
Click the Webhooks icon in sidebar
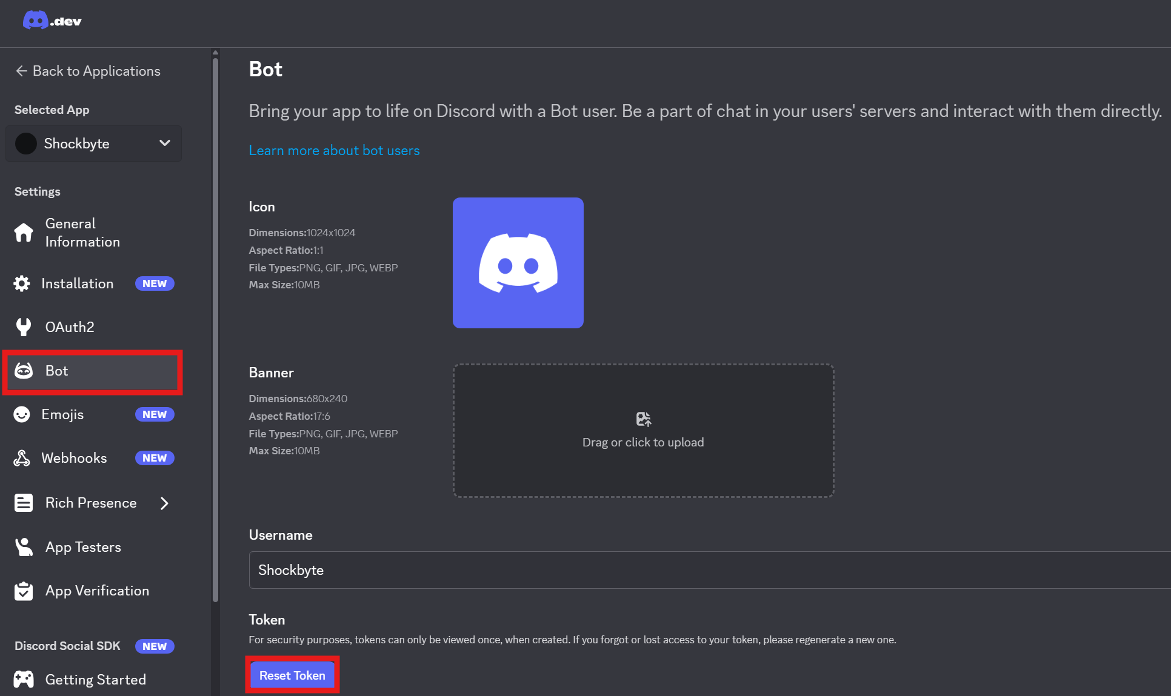click(22, 458)
